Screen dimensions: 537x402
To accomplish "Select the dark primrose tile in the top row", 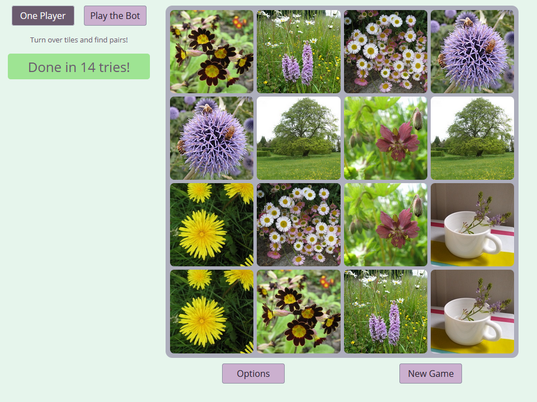I will click(211, 51).
